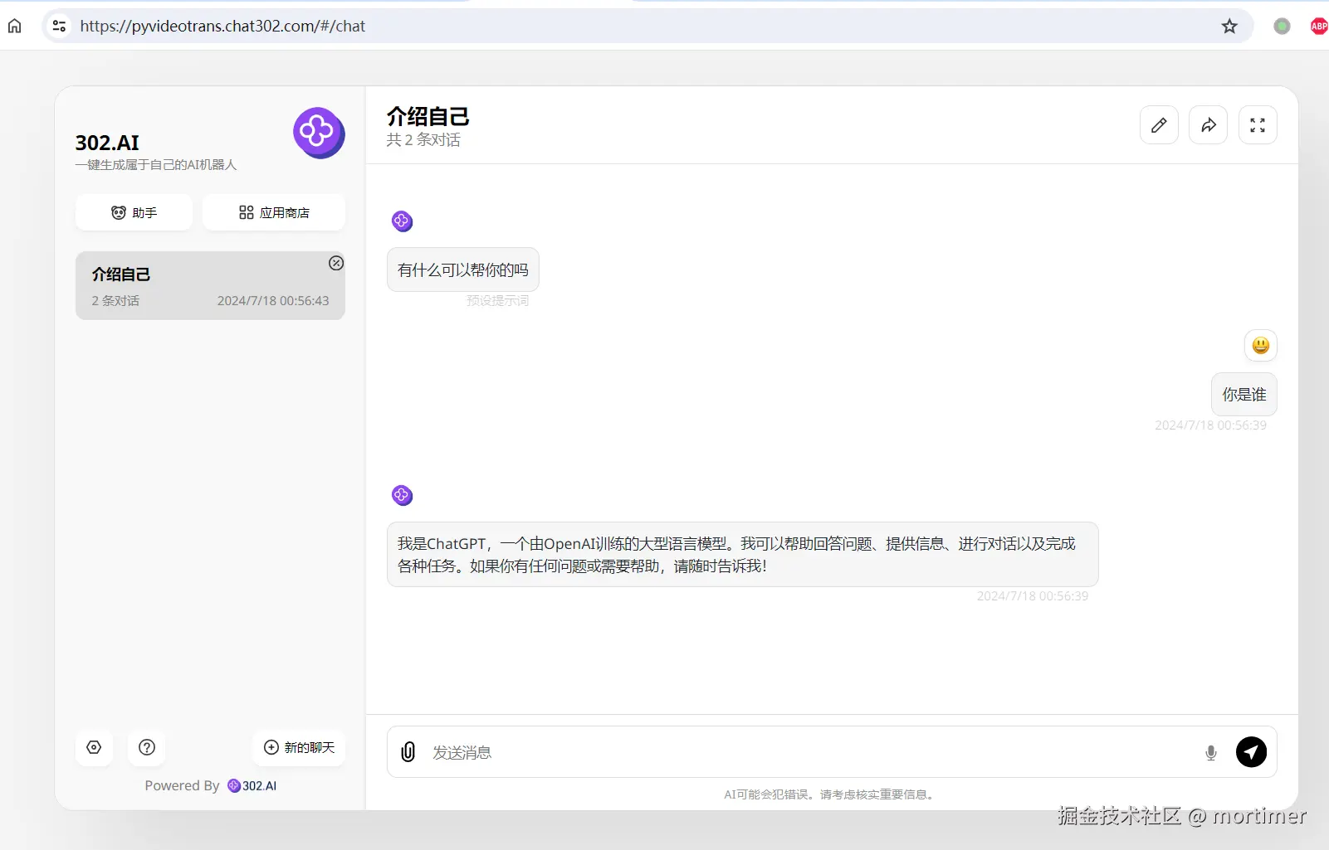The width and height of the screenshot is (1329, 850).
Task: Click the 302.AI sidebar title
Action: 107,143
